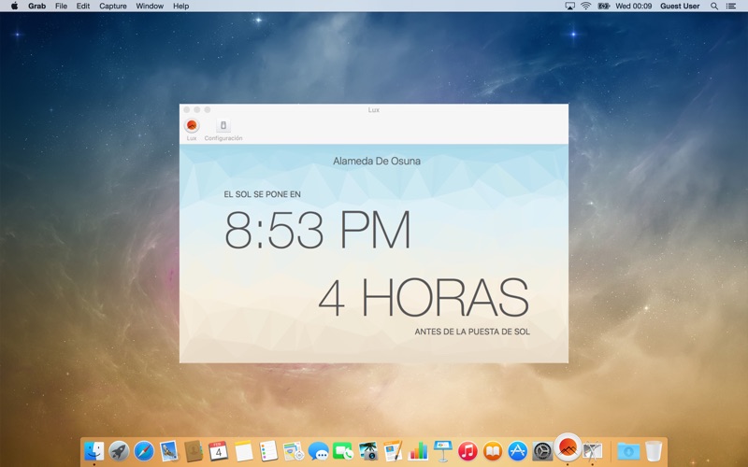Open Numbers chart icon in Dock
Screen dimensions: 748x467
418,450
